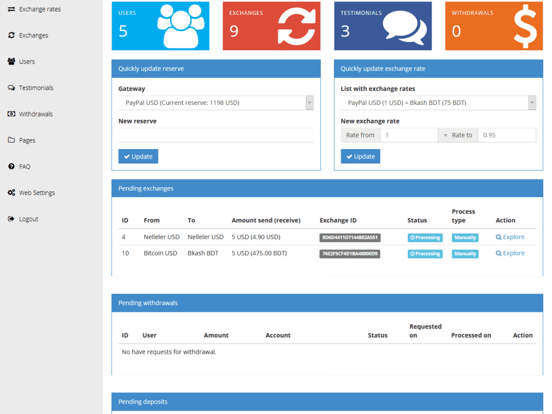Click magnifier icon in exchange 4 row
This screenshot has height=414, width=552.
pos(498,237)
